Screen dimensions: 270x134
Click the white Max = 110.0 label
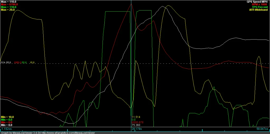pyautogui.click(x=8, y=1)
